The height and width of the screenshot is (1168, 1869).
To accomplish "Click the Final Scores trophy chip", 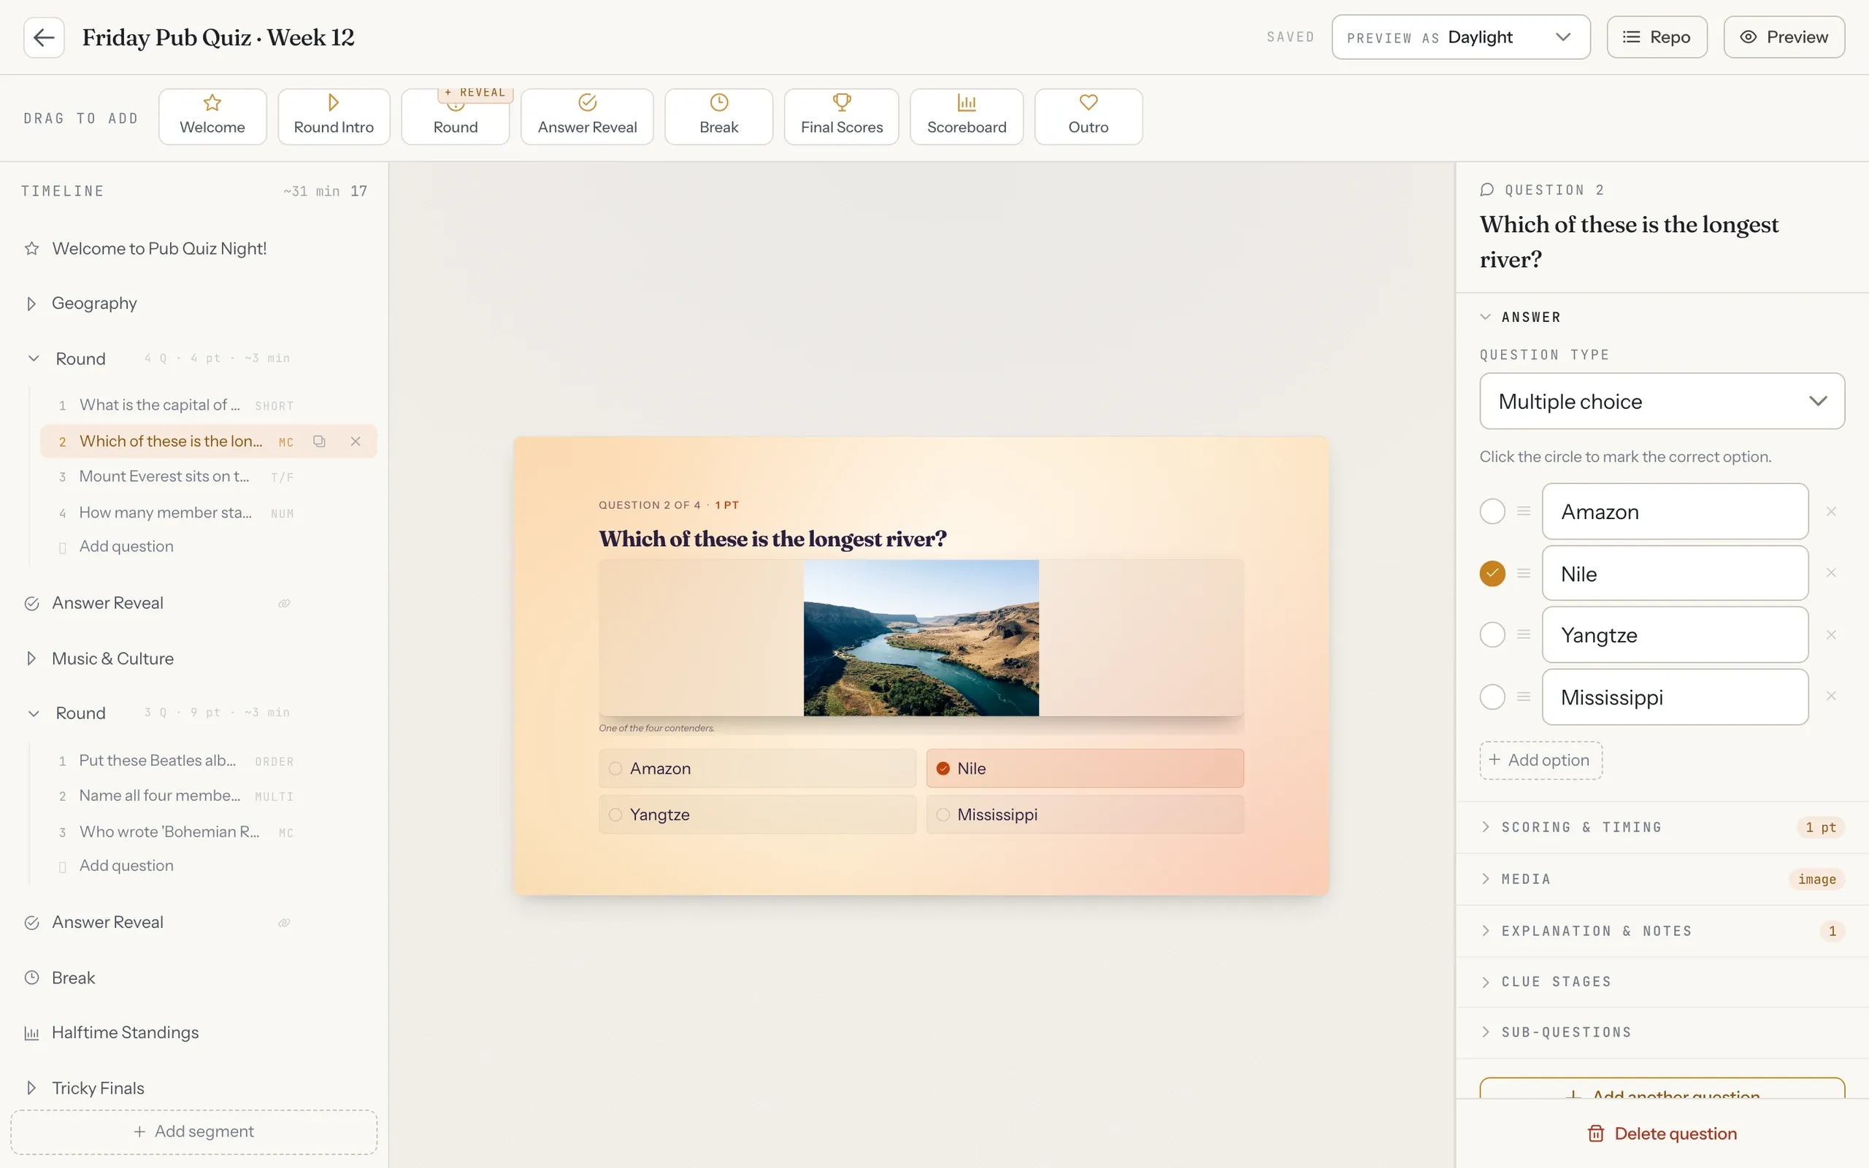I will click(842, 117).
